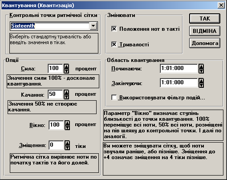The width and height of the screenshot is (227, 180).
Task: Increase the Сила percent spinner
Action: [x=66, y=66]
